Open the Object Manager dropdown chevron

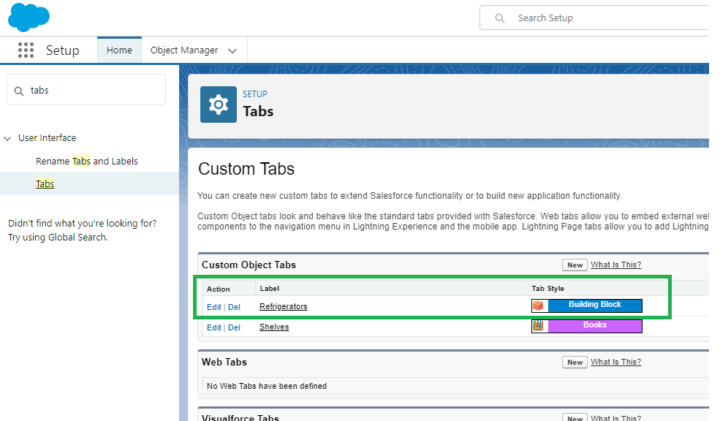coord(232,51)
